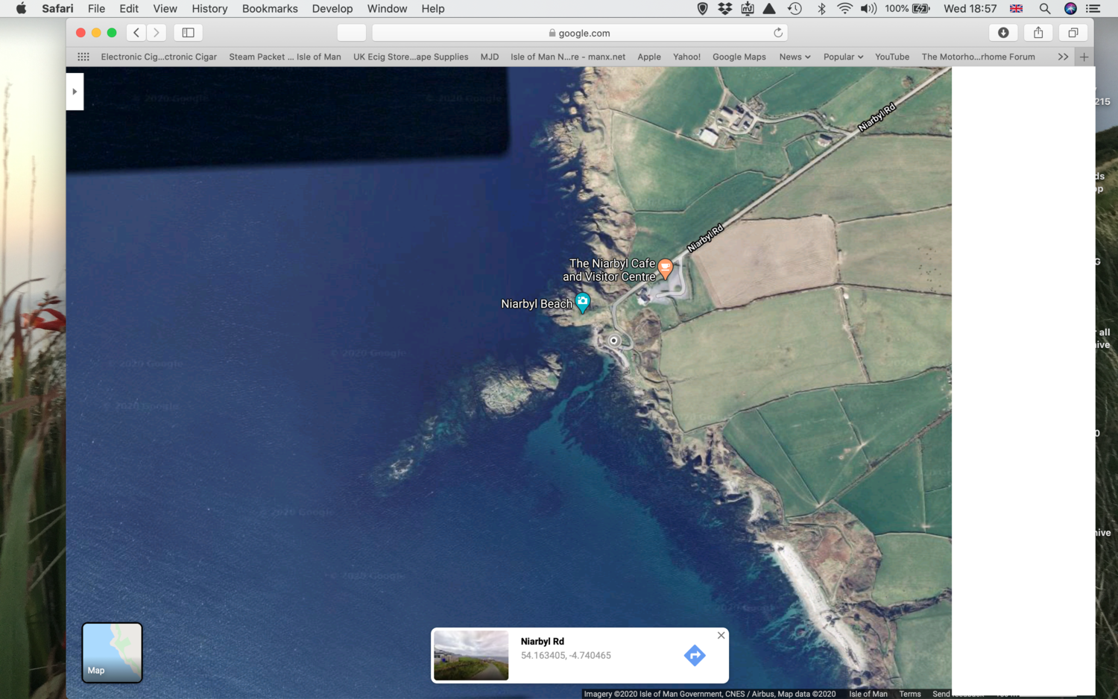The height and width of the screenshot is (699, 1118).
Task: Select The Niarbyl Cafe restaurant pin
Action: tap(666, 268)
